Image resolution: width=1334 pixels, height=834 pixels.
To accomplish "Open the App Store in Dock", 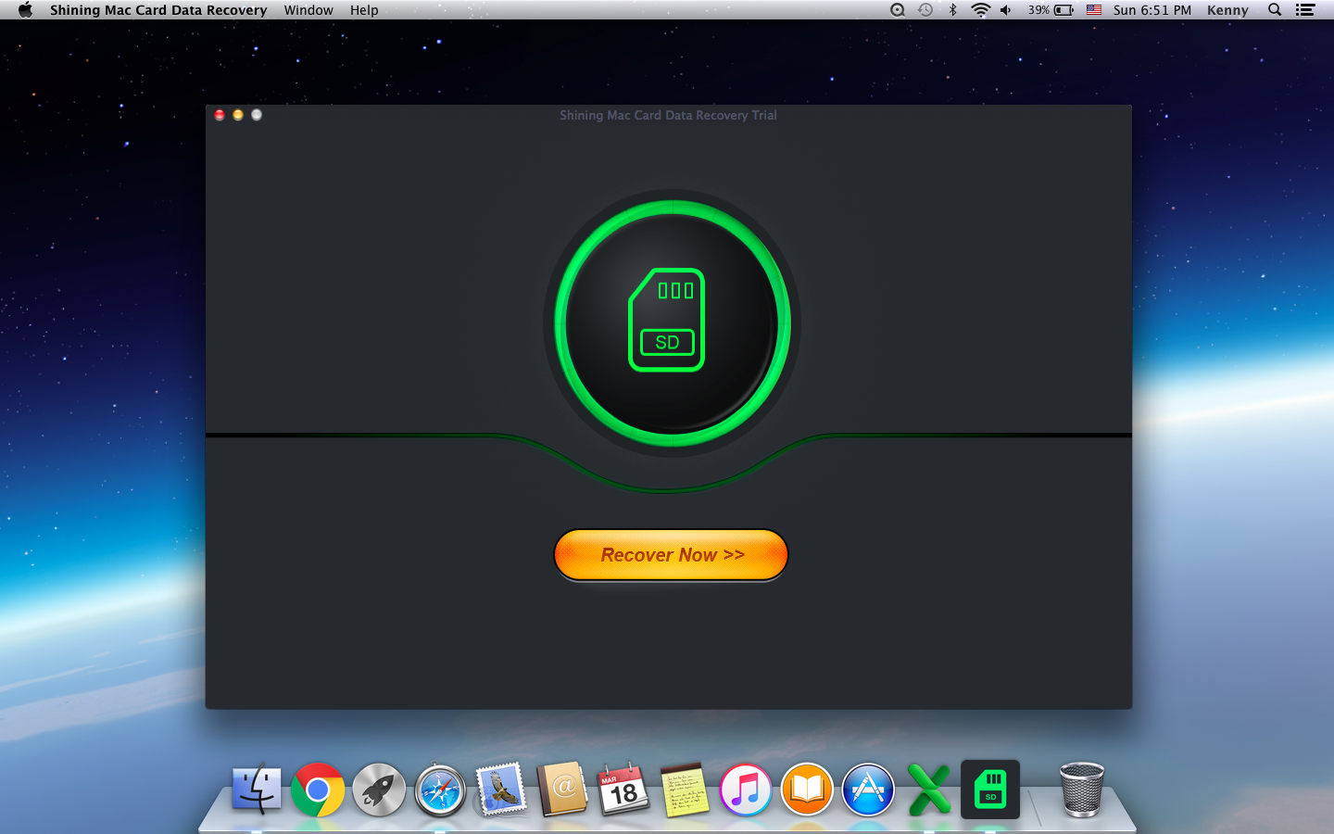I will (868, 790).
